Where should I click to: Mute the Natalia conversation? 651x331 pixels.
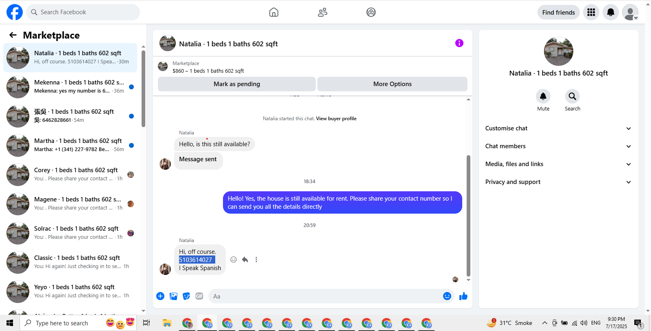pyautogui.click(x=543, y=96)
